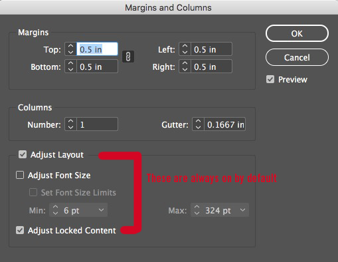Click the Bottom margin stepper arrows

tap(70, 66)
